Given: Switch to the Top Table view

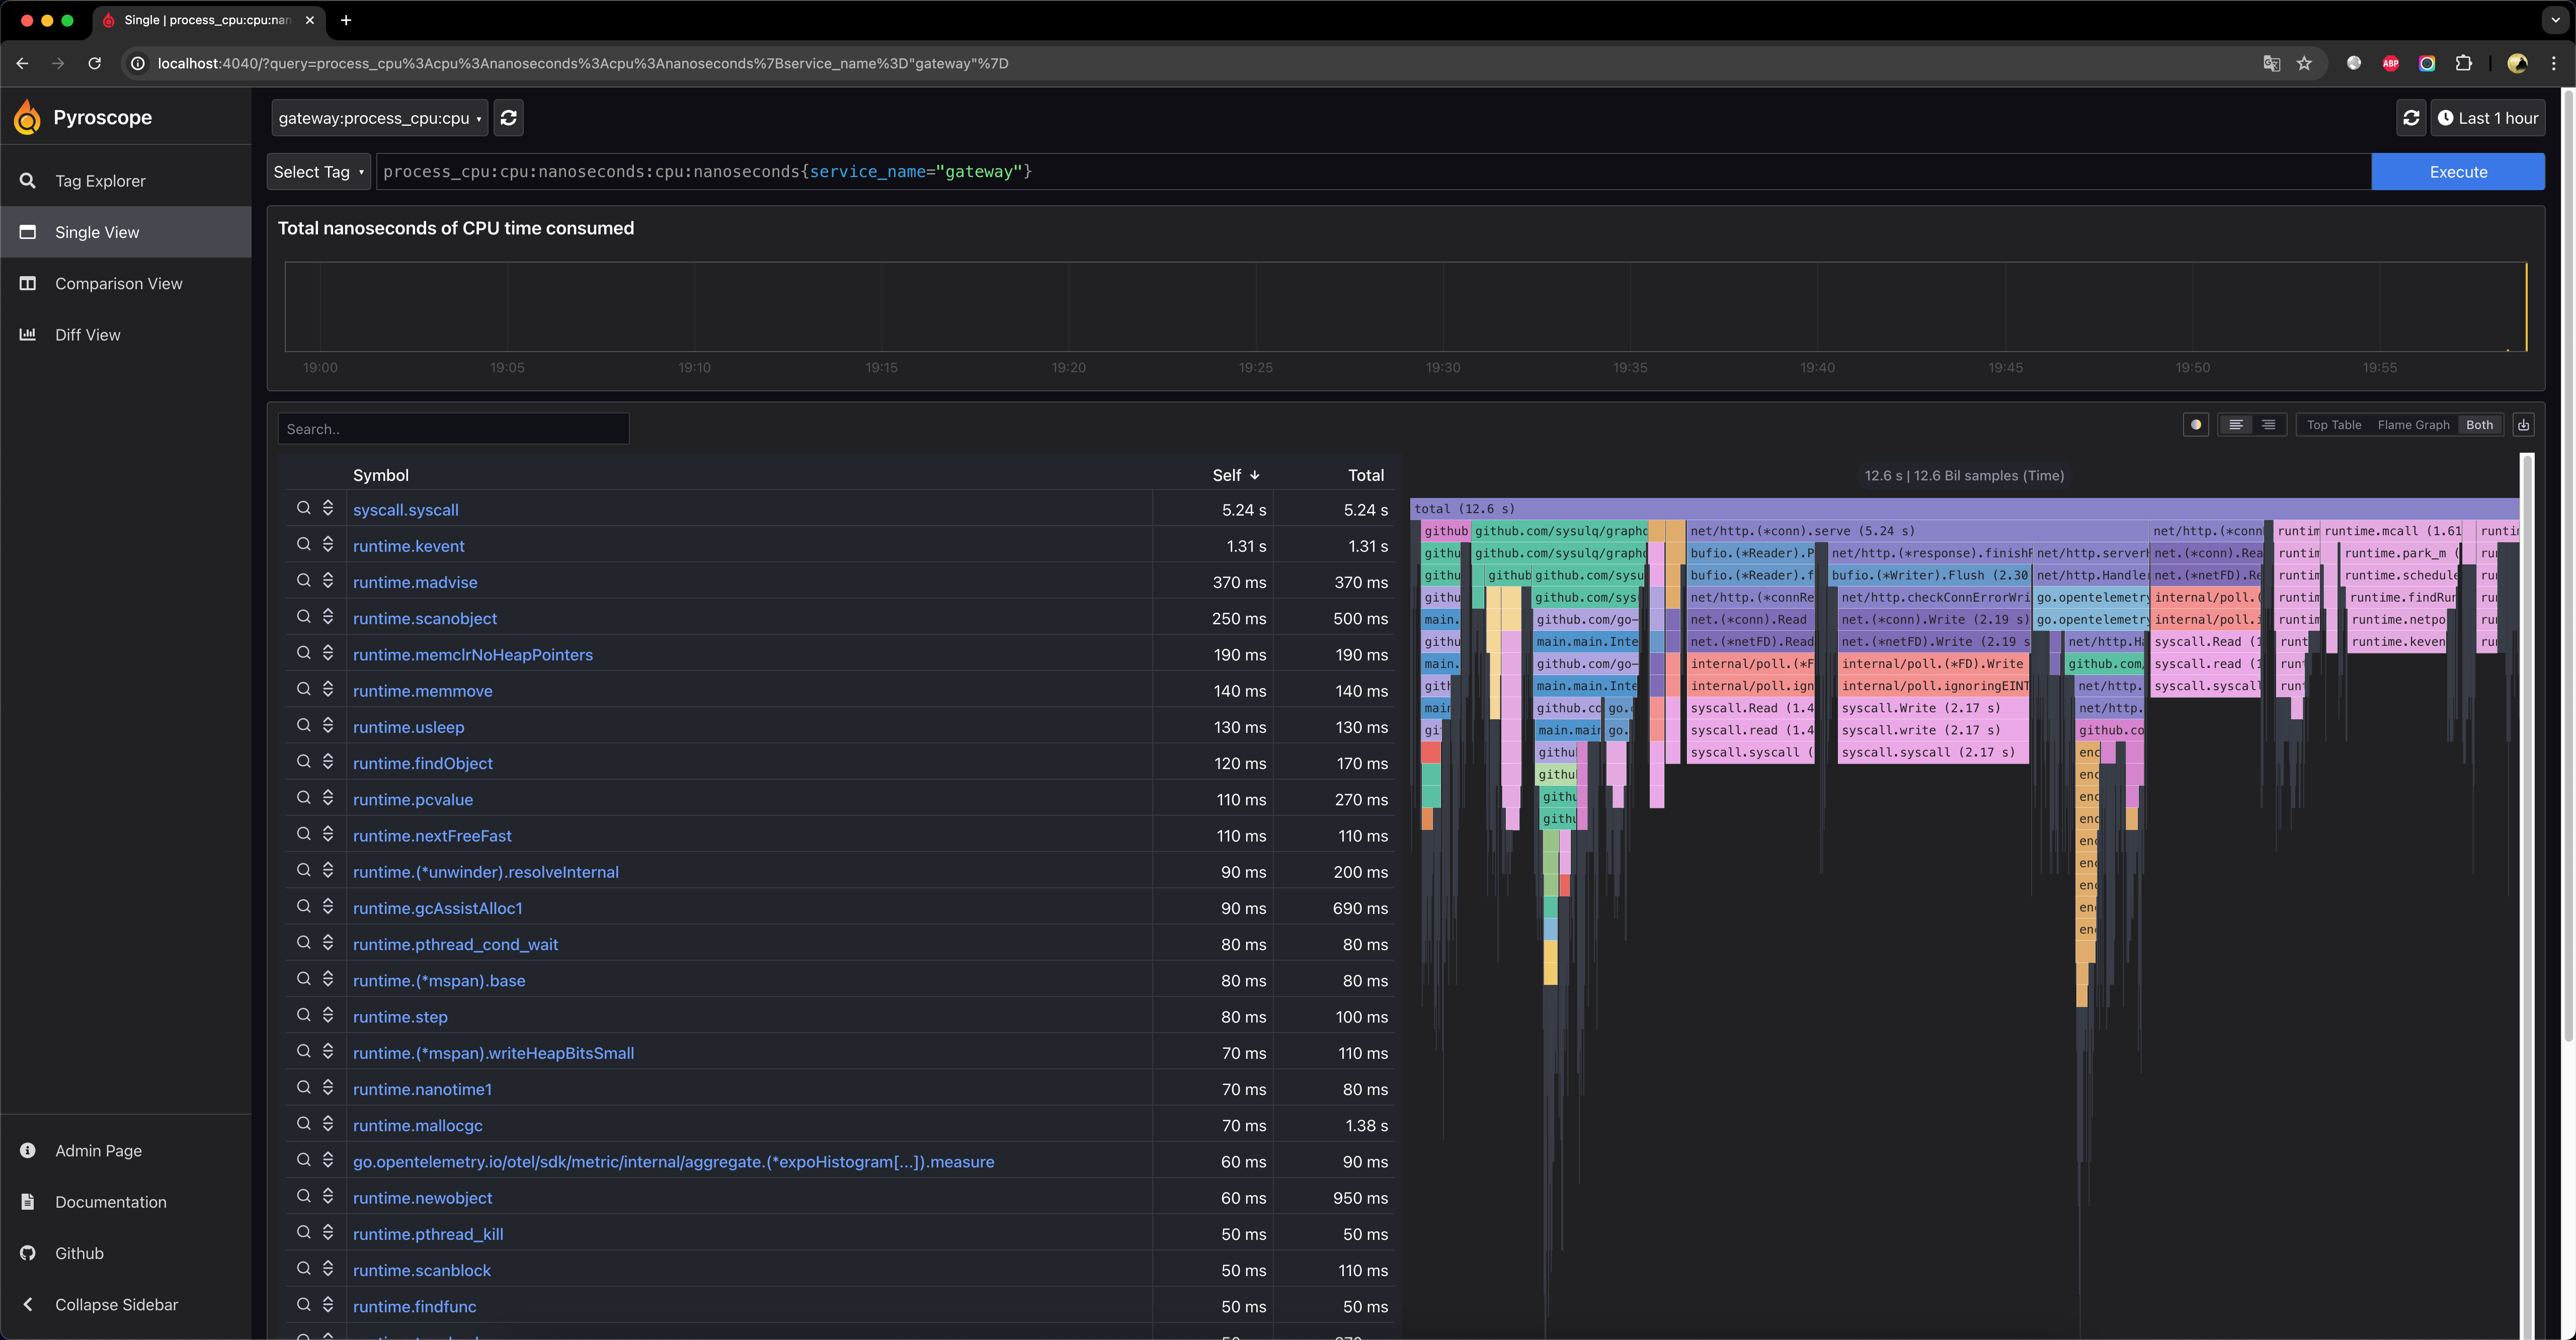Looking at the screenshot, I should 2333,425.
